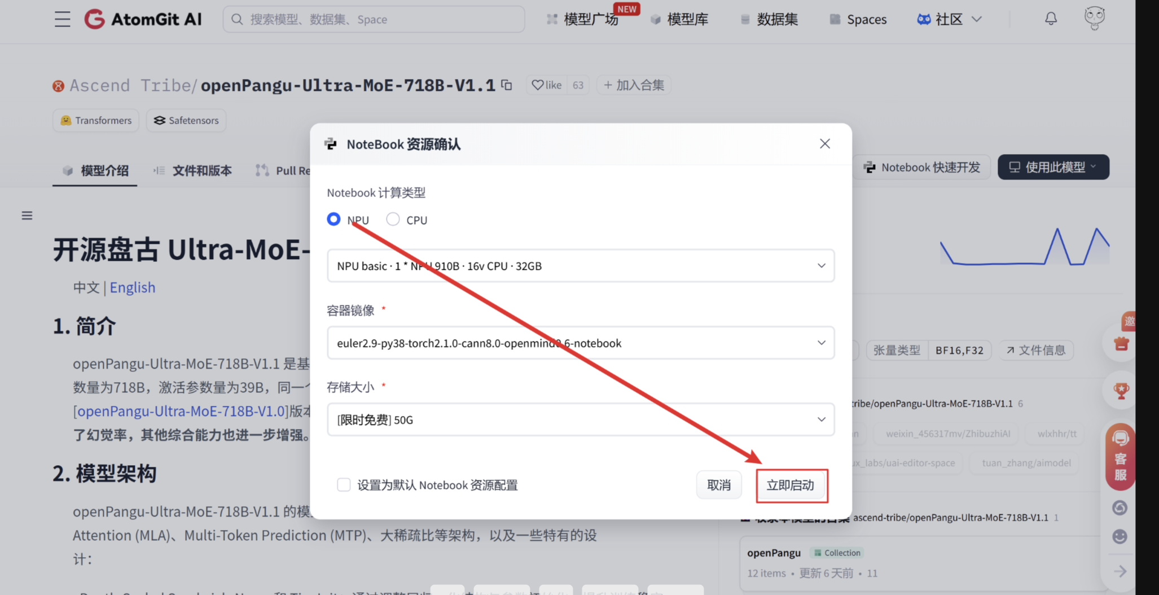Switch page language to English
1159x595 pixels.
(133, 287)
